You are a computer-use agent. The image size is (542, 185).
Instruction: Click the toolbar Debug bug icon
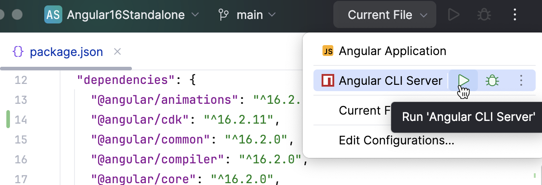[484, 15]
